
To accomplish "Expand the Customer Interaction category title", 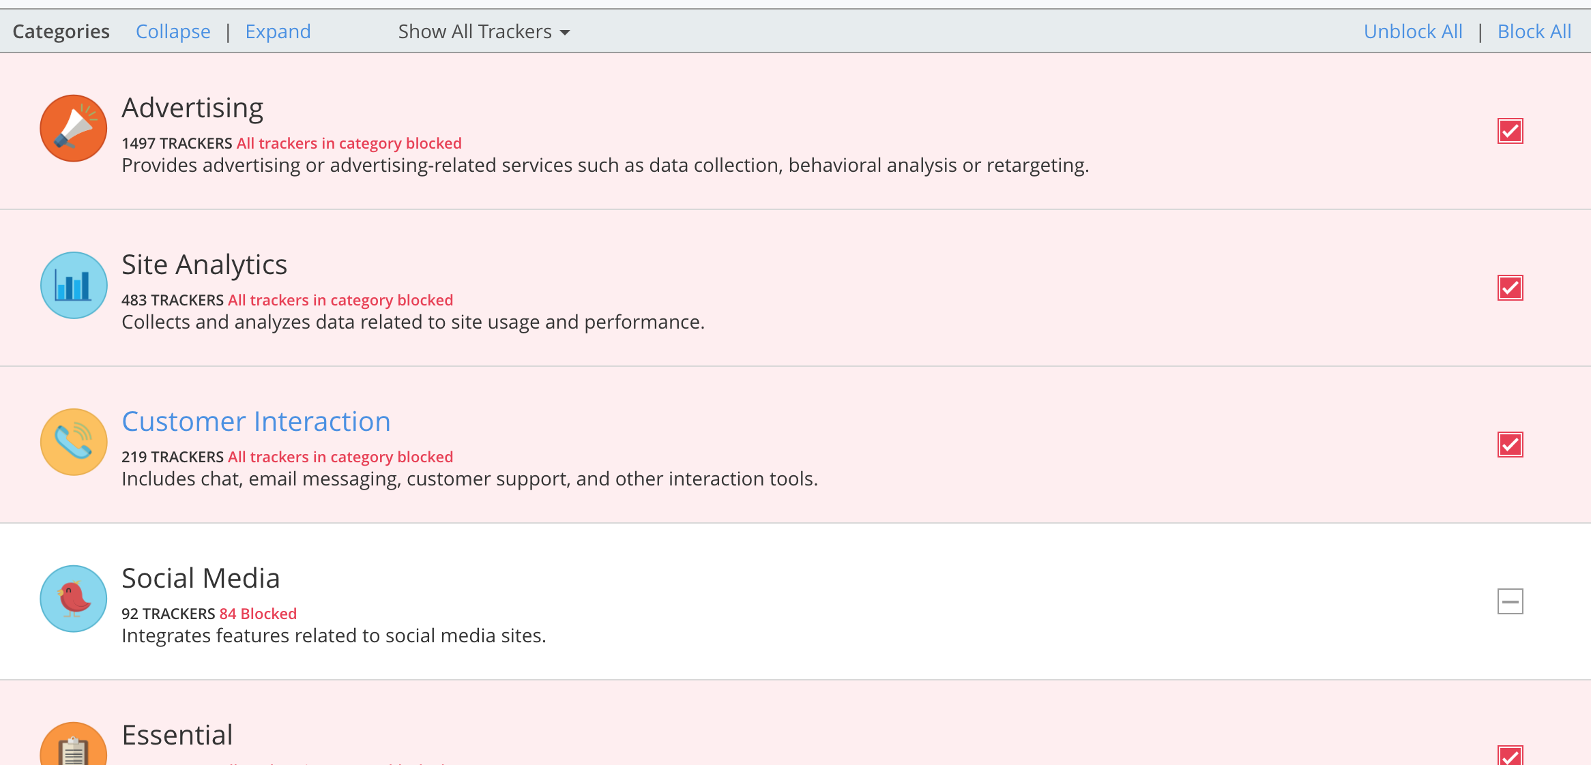I will (x=256, y=421).
